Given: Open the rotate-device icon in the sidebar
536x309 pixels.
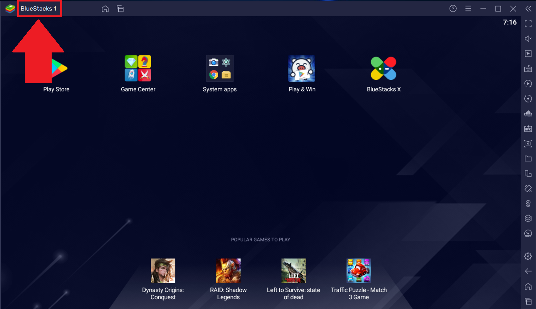Looking at the screenshot, I should [528, 173].
